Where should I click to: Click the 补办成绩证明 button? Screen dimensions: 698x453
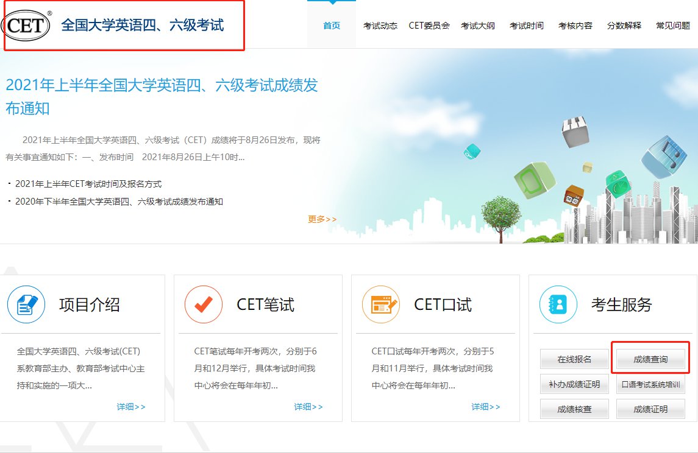tap(574, 384)
